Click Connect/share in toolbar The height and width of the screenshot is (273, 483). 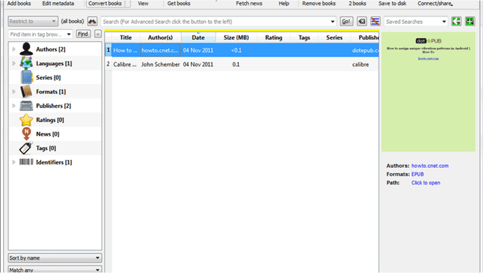pyautogui.click(x=435, y=4)
